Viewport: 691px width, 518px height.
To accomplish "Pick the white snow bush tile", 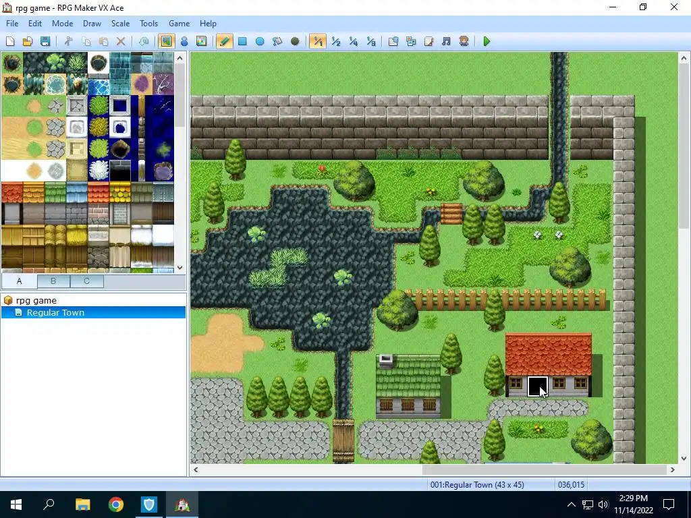I will pyautogui.click(x=99, y=171).
